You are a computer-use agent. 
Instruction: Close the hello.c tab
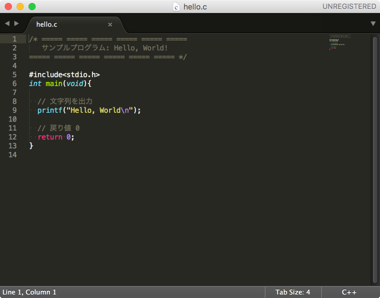[110, 24]
